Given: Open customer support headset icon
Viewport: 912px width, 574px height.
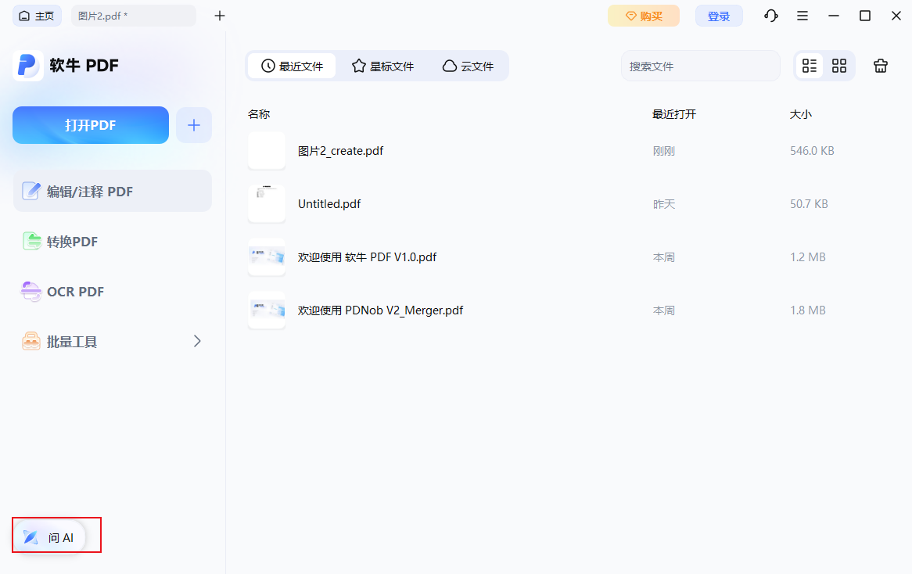Looking at the screenshot, I should coord(770,16).
